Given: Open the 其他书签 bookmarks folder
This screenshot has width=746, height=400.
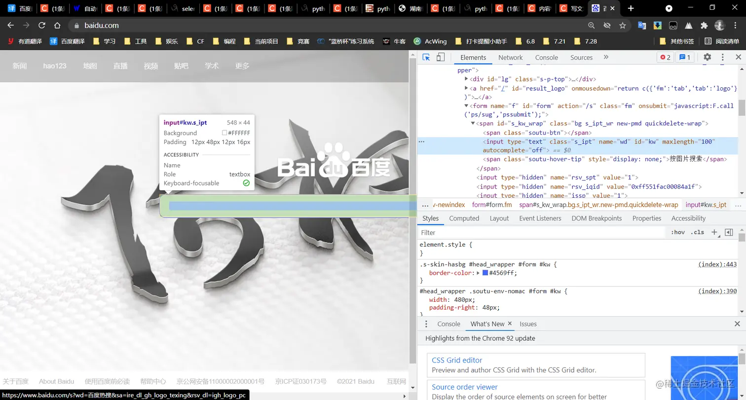Looking at the screenshot, I should pyautogui.click(x=677, y=41).
